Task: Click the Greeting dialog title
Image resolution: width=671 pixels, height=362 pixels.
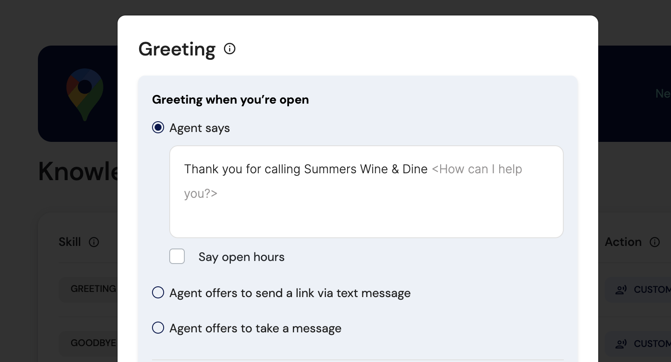Action: pos(177,49)
